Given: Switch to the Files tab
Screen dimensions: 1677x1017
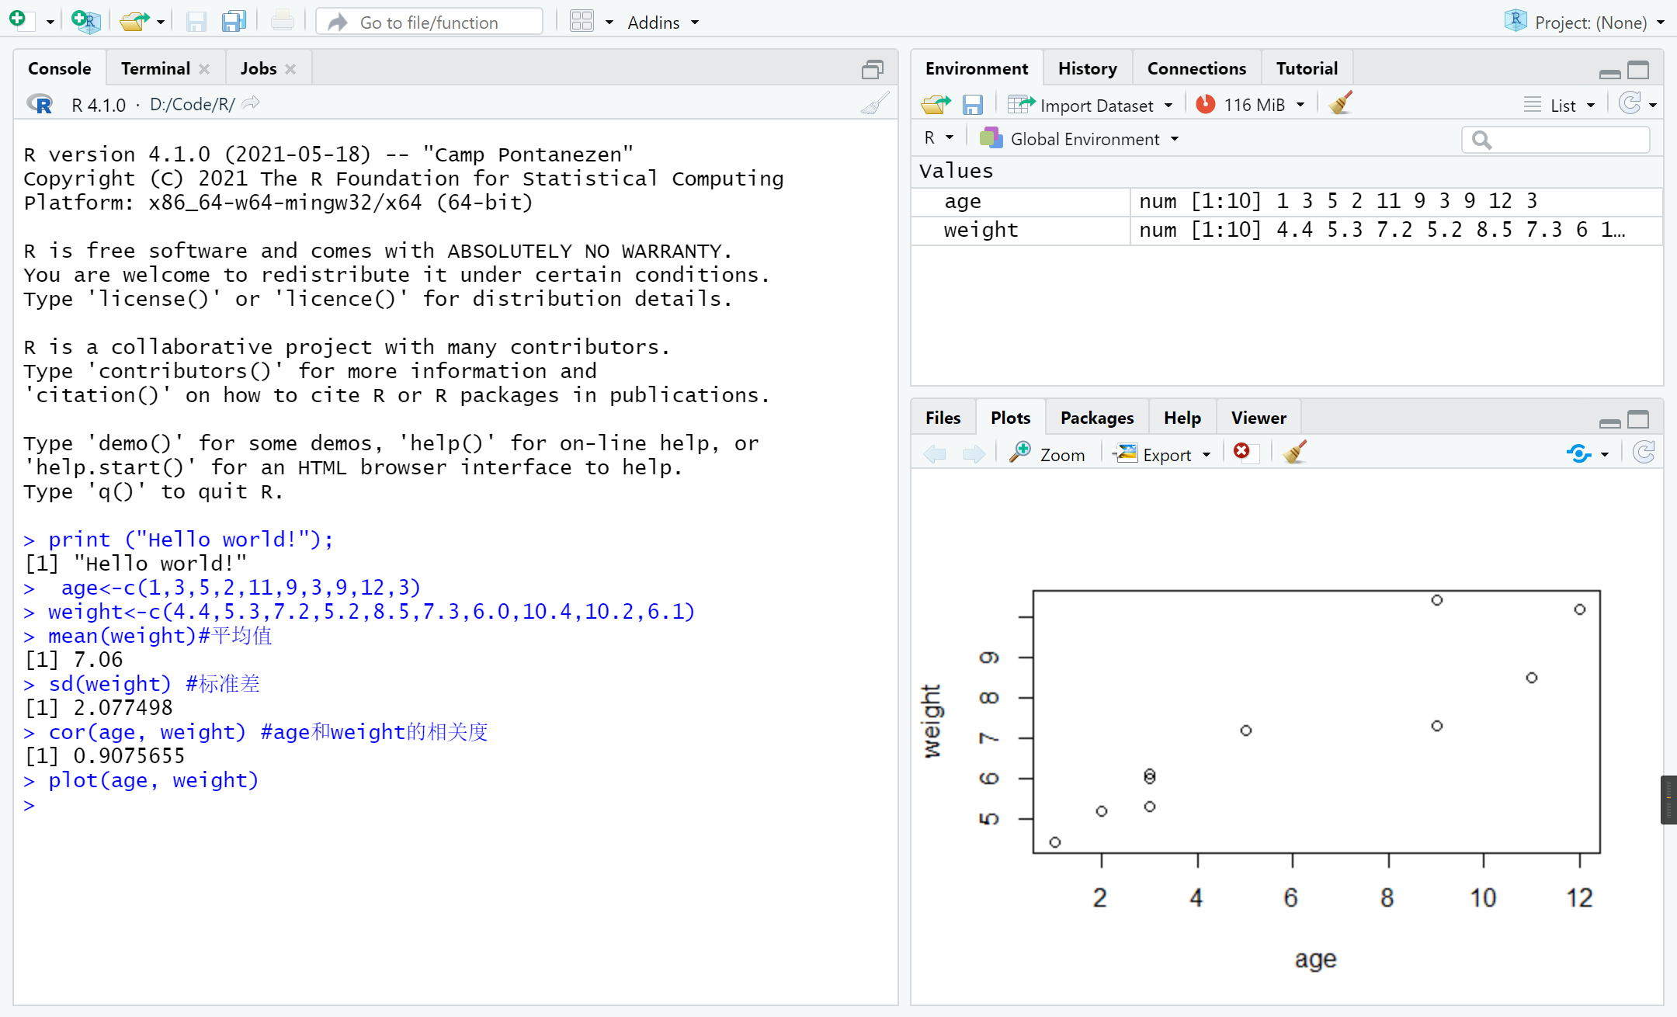Looking at the screenshot, I should (943, 418).
